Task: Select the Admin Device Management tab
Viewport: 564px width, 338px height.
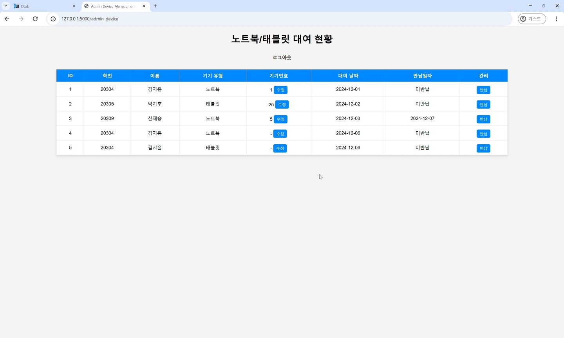Action: [116, 6]
